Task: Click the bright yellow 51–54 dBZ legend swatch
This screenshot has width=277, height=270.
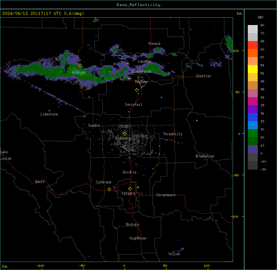Action: tap(253, 69)
